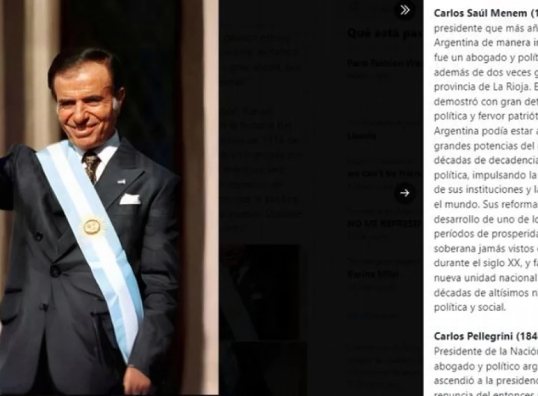Image resolution: width=538 pixels, height=396 pixels.
Task: Click the blue show-more link under trends
Action: [x=374, y=315]
